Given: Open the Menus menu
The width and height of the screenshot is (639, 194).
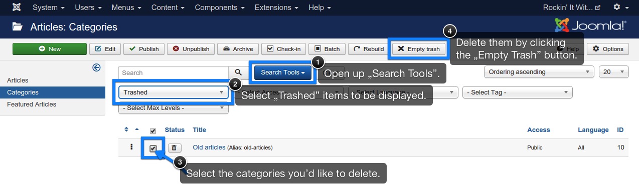Looking at the screenshot, I should [127, 7].
